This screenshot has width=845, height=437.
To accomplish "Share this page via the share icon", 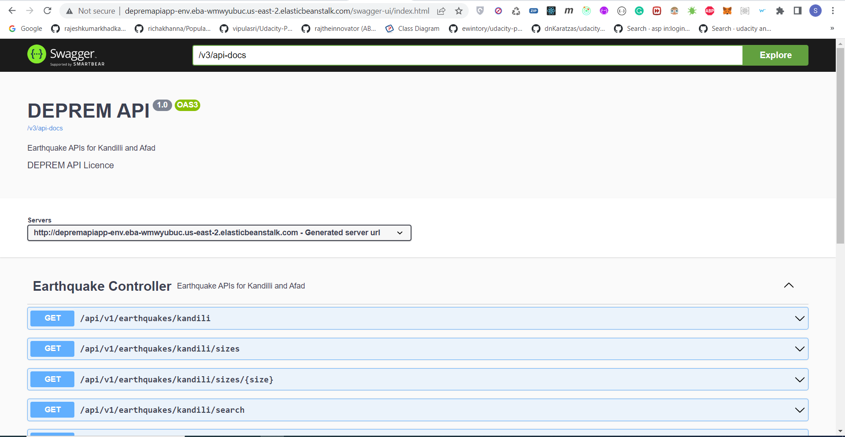I will click(x=441, y=11).
